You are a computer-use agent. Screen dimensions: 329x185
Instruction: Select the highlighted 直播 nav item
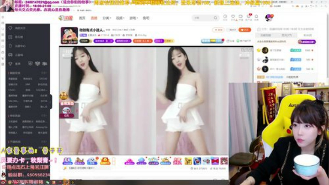point(94,18)
